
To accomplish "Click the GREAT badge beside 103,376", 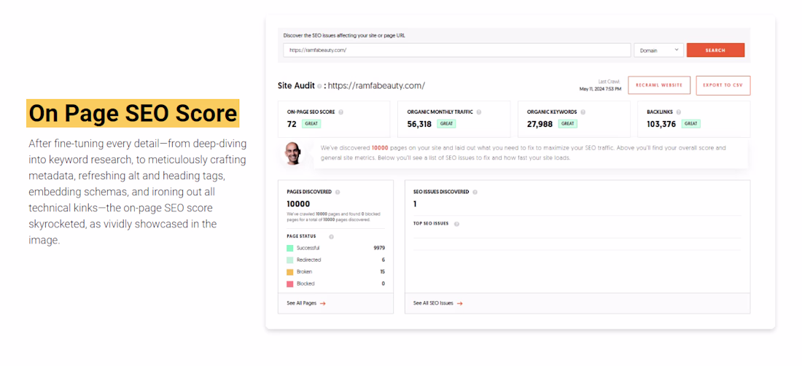I will [691, 124].
